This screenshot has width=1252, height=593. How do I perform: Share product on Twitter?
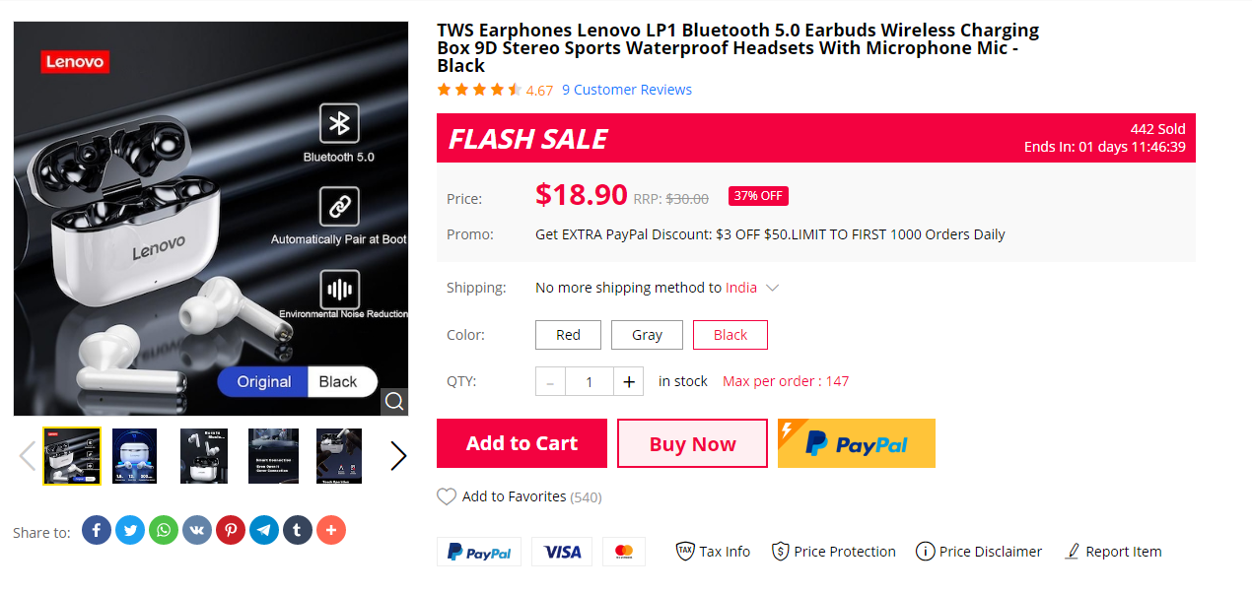pos(129,531)
